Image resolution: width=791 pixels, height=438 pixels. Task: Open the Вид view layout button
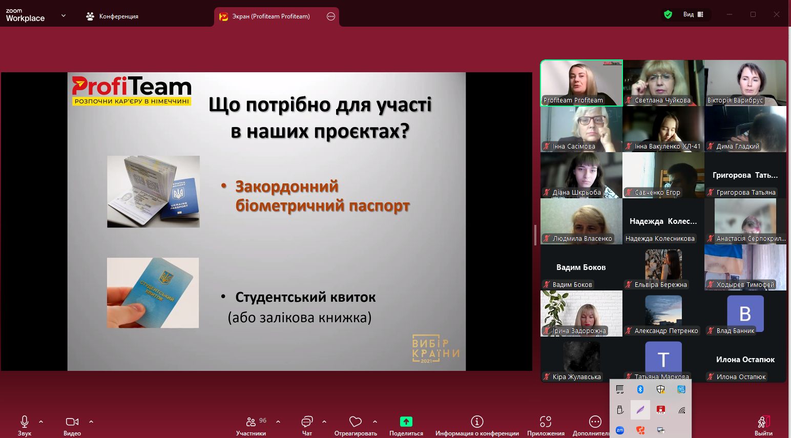coord(694,14)
